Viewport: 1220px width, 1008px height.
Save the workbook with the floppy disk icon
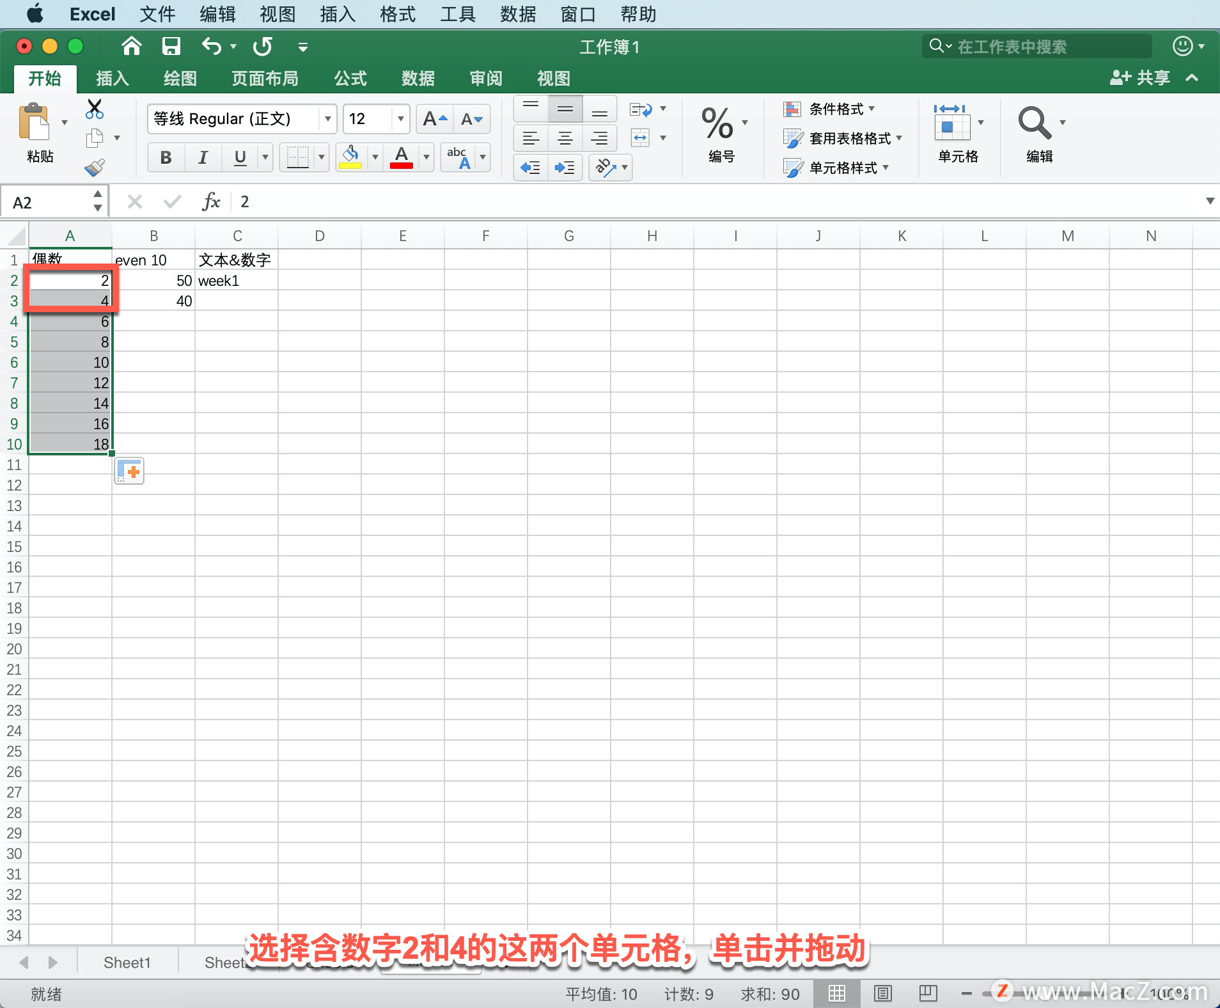coord(171,46)
